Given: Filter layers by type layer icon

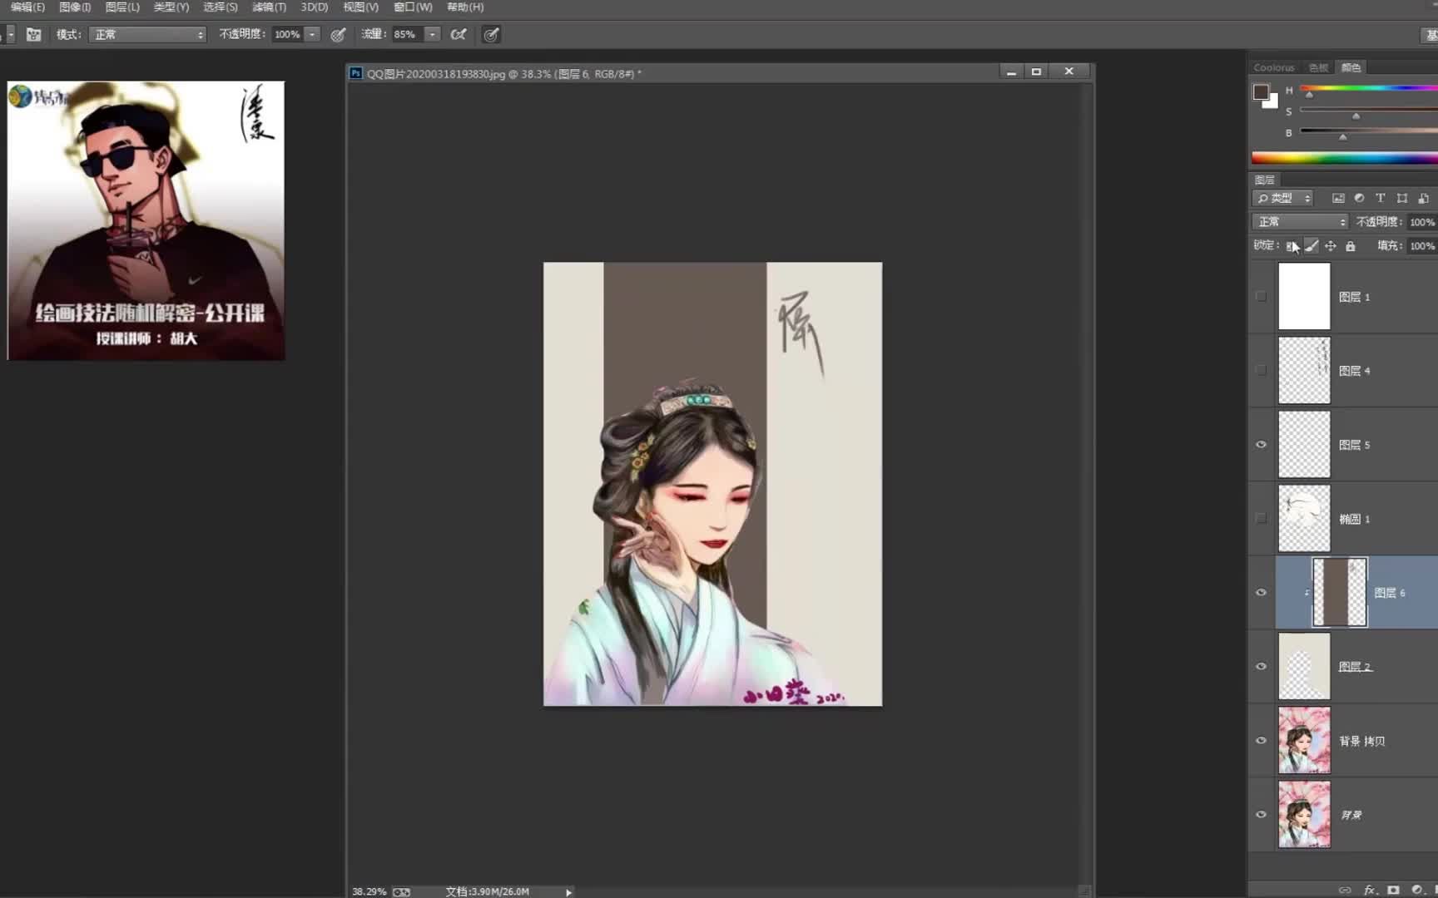Looking at the screenshot, I should [1380, 198].
